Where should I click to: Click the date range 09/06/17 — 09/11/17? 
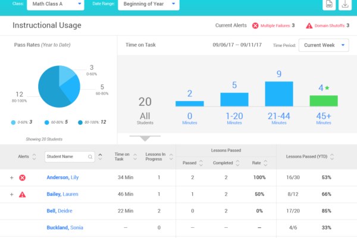(237, 45)
